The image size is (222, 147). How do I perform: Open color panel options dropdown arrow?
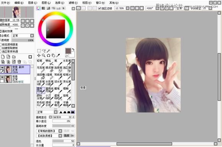(73, 9)
